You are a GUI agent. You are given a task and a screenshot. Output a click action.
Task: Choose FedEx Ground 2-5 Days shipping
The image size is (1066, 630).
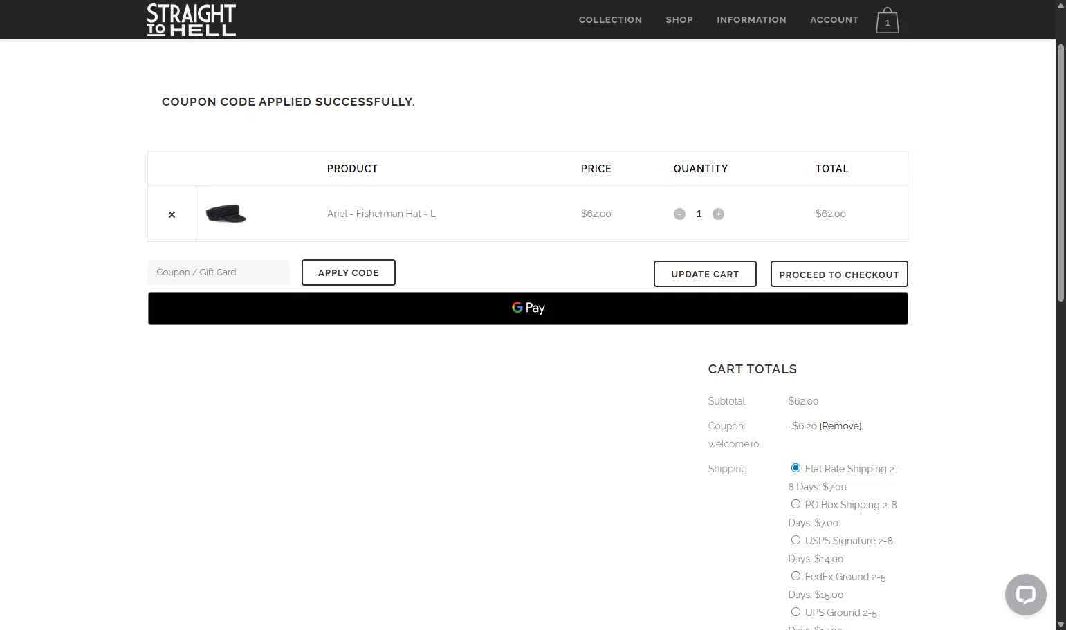tap(796, 576)
